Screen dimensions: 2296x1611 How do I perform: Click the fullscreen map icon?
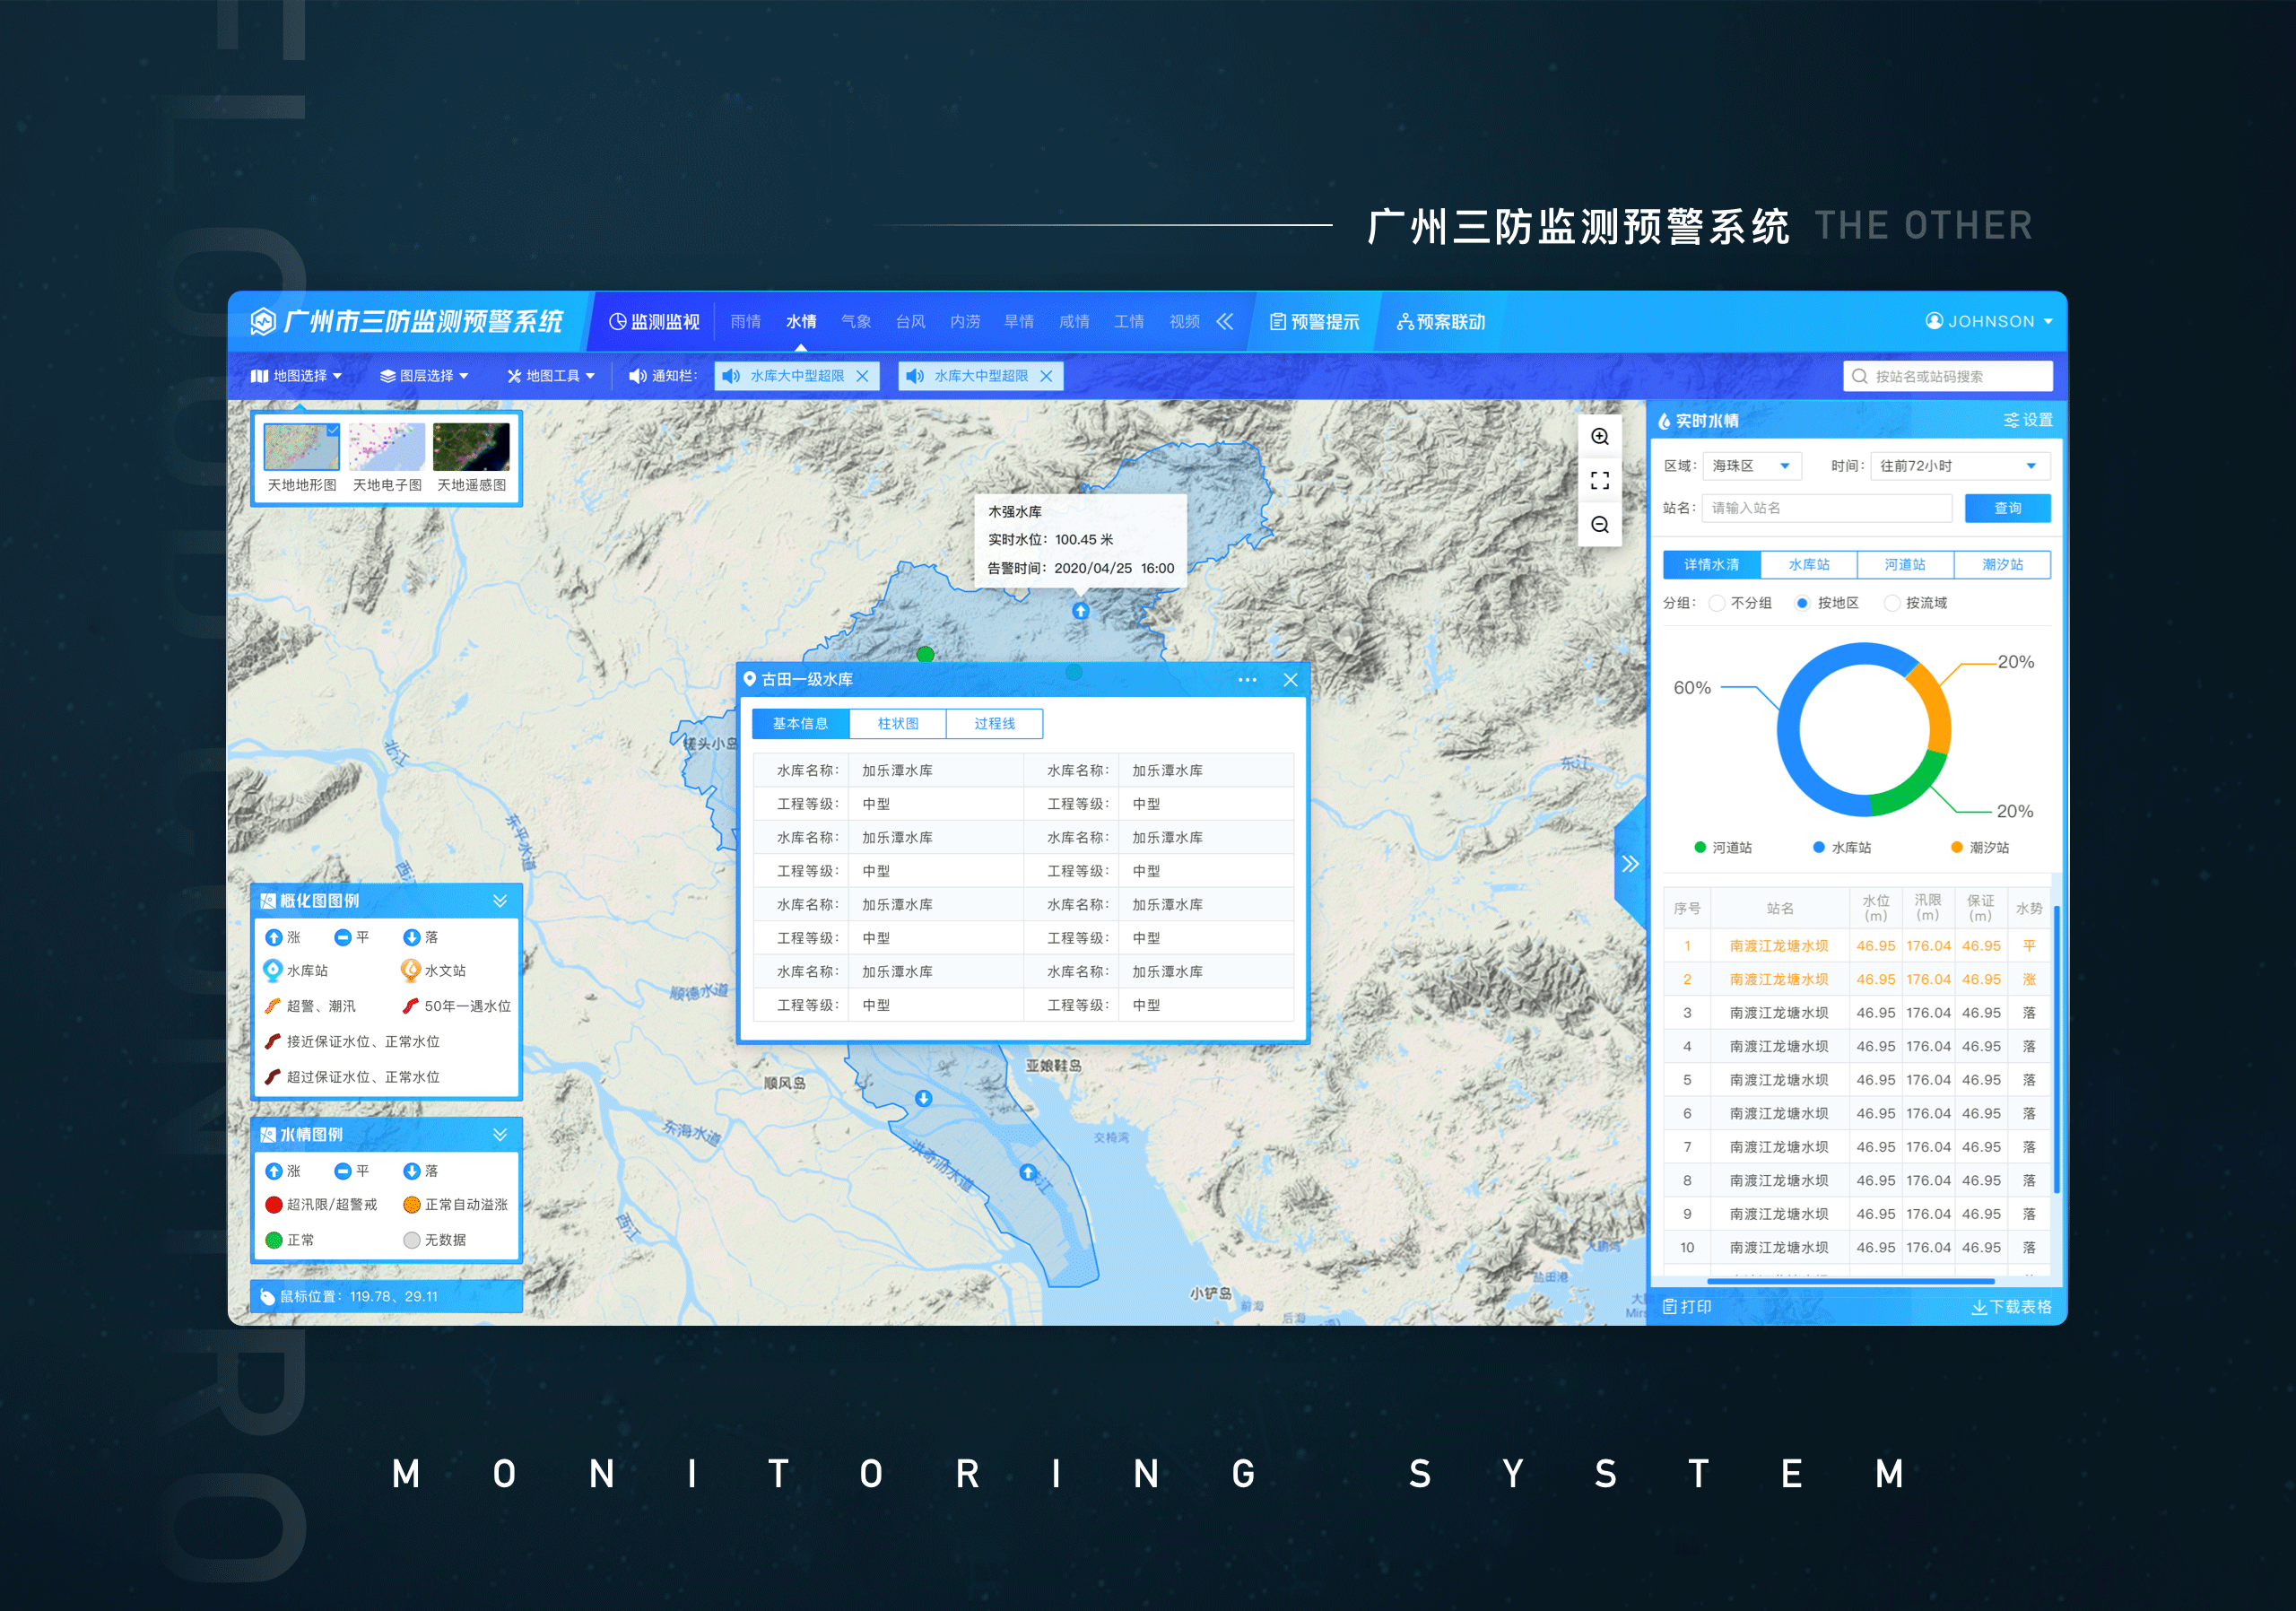click(x=1599, y=481)
